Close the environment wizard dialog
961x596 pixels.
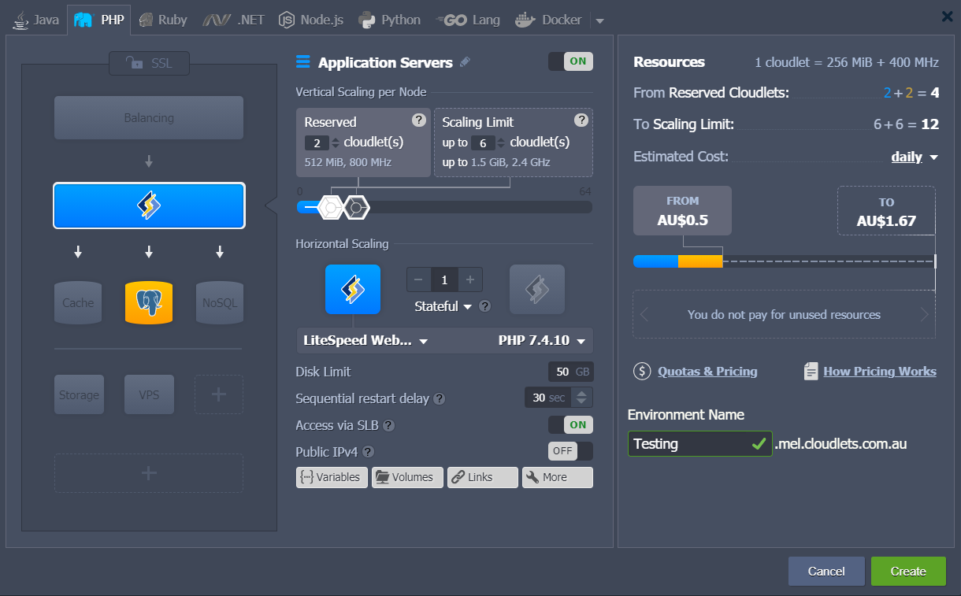(948, 16)
